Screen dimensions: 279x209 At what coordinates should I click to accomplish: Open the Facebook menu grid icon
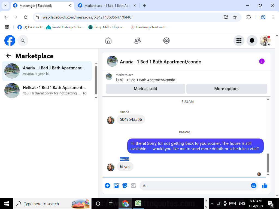(239, 41)
